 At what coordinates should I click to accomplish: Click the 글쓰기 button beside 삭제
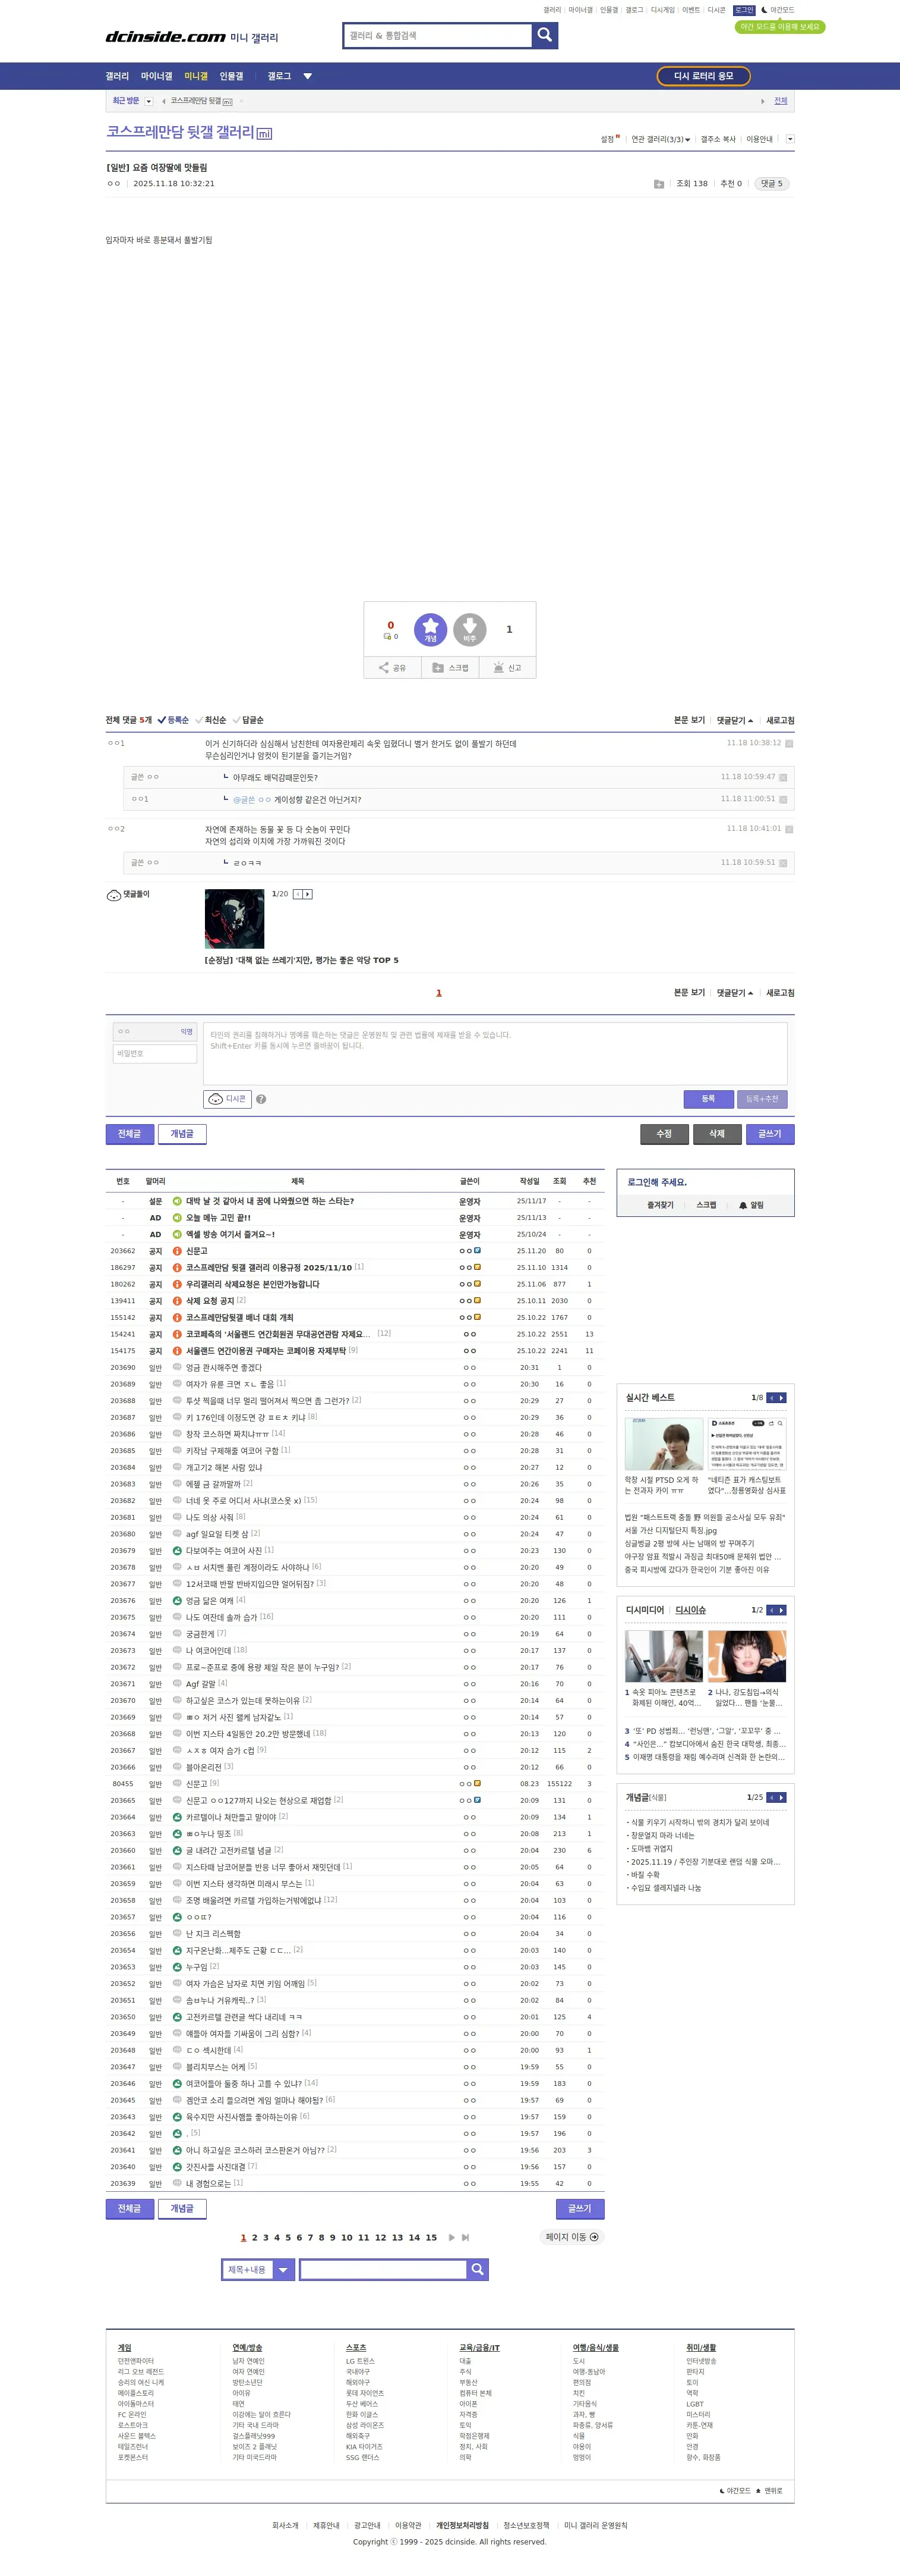point(770,1134)
